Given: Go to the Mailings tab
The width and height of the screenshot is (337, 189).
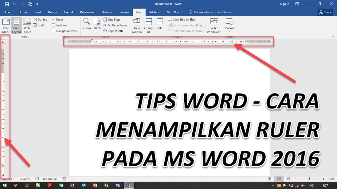Looking at the screenshot, I should click(x=107, y=12).
